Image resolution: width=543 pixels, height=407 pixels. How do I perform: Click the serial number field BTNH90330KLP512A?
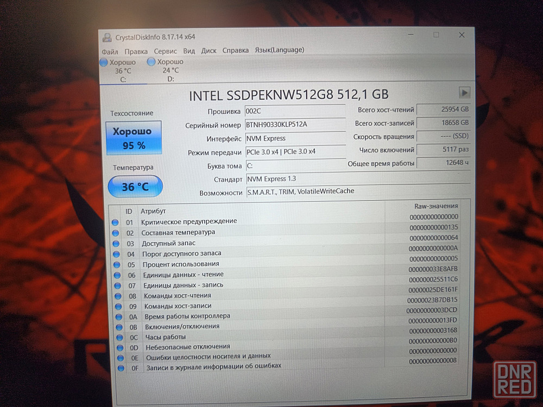pos(295,125)
